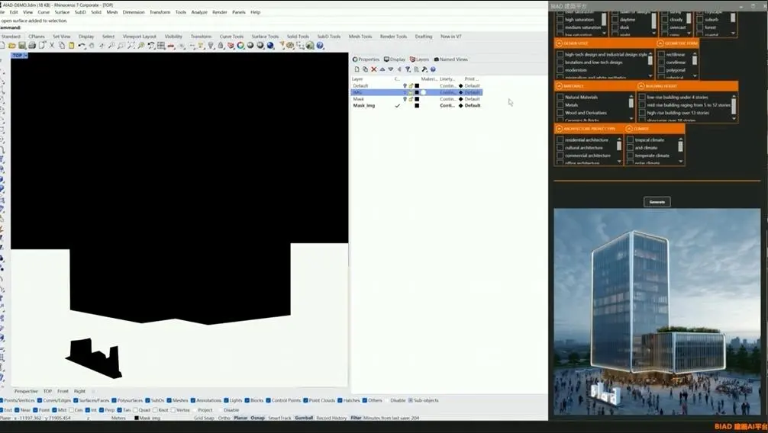Enable the tropical climate checkbox
The width and height of the screenshot is (768, 433).
[x=630, y=140]
